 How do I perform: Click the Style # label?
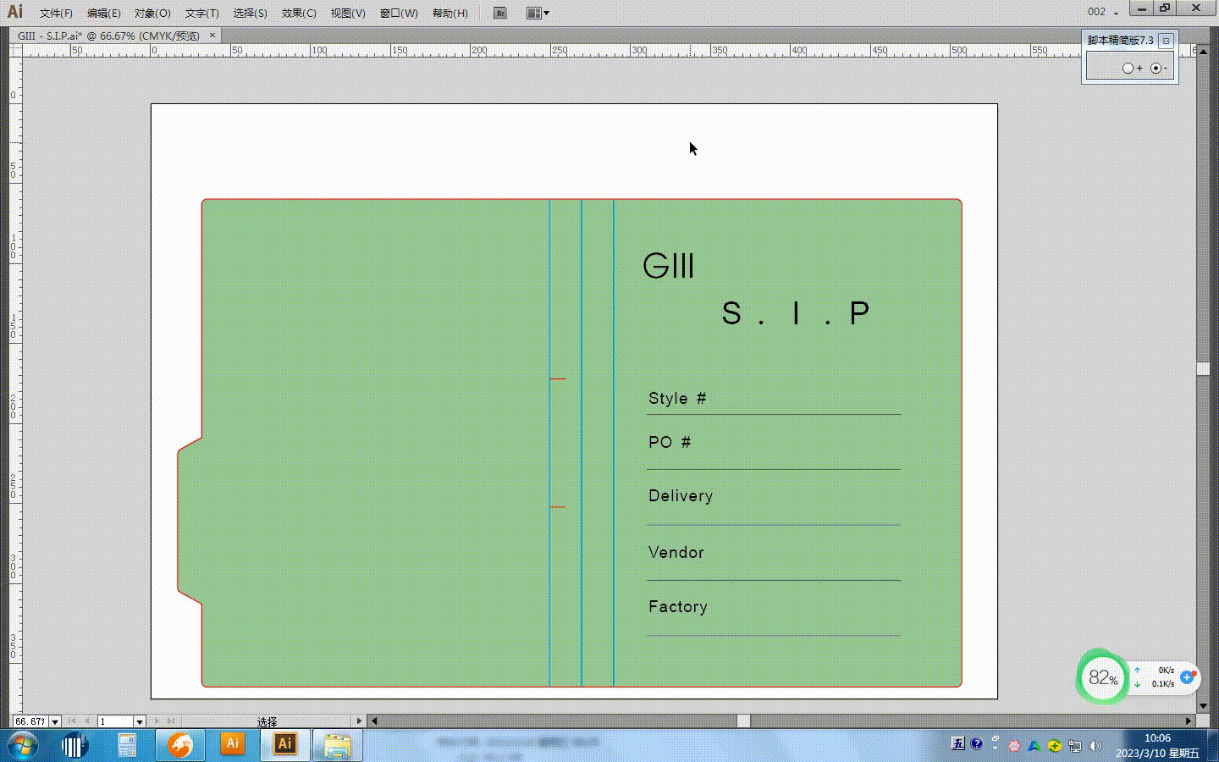[x=676, y=399]
